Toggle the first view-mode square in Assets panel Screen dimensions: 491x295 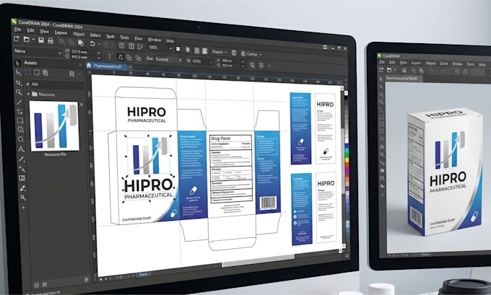(x=28, y=72)
